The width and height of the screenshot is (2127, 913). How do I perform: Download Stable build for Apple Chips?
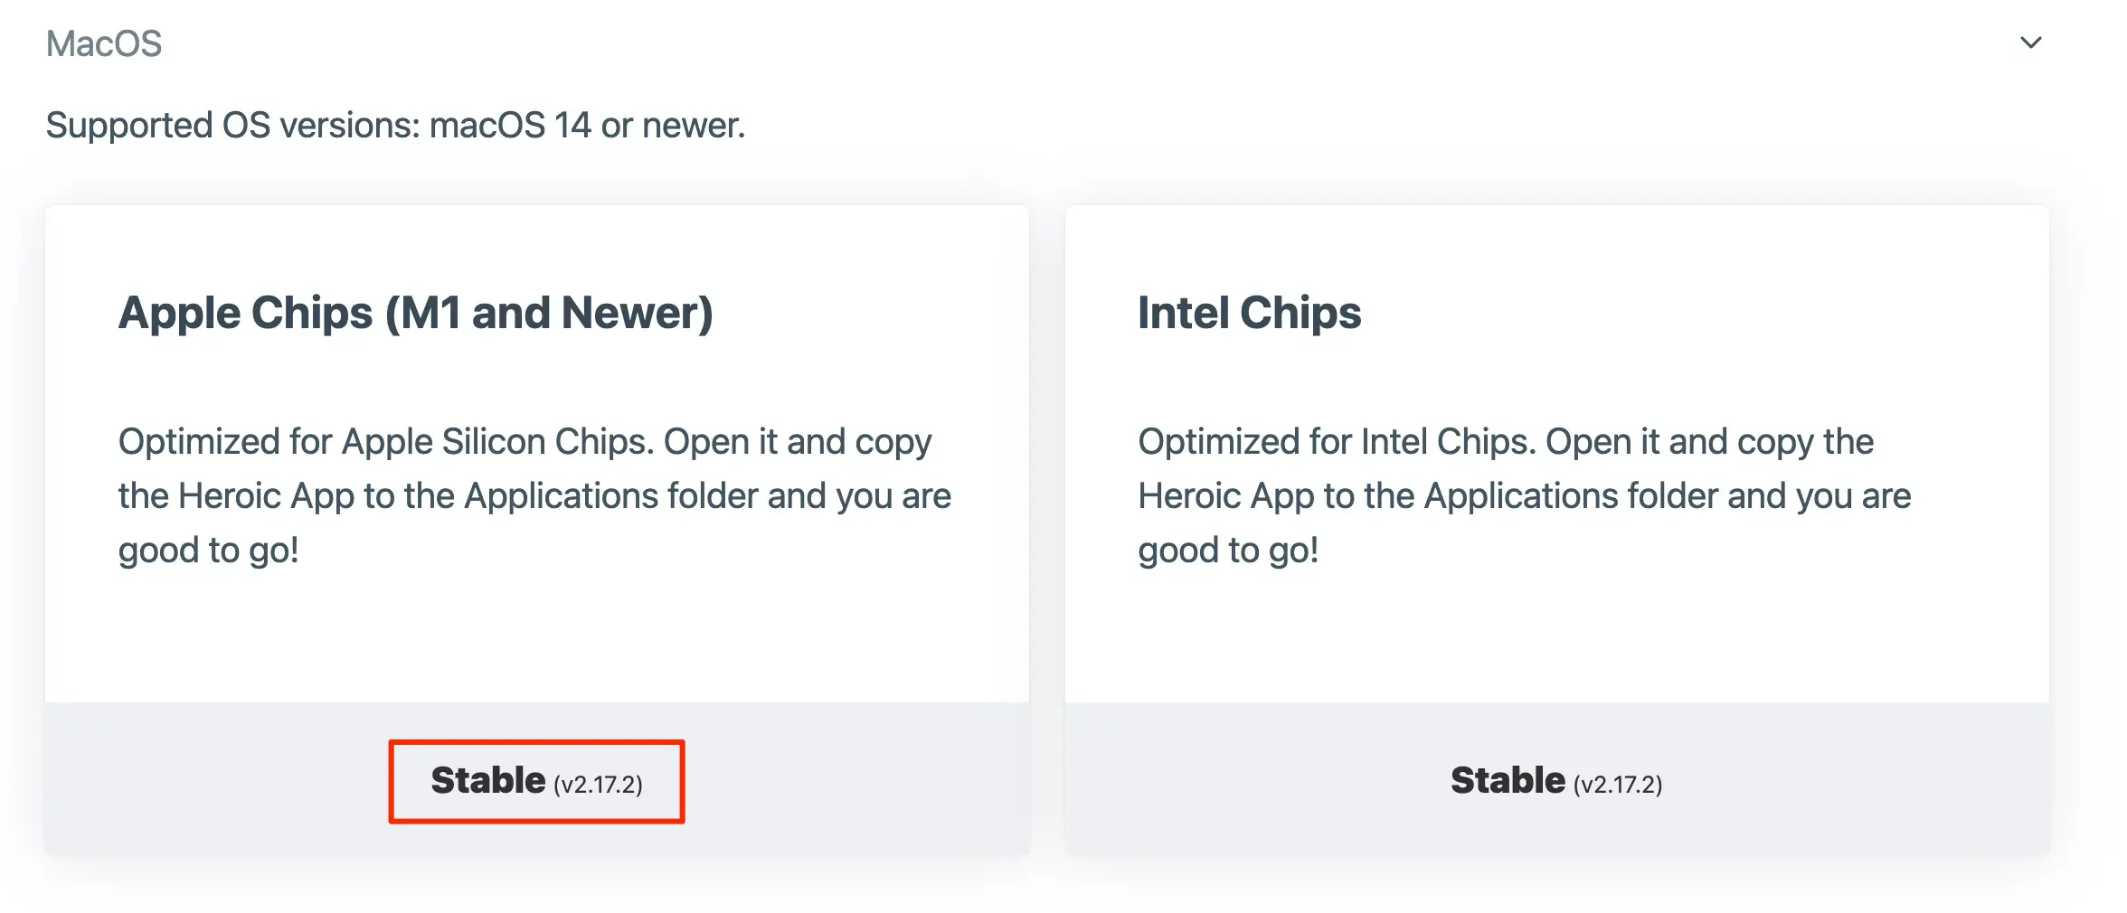536,781
